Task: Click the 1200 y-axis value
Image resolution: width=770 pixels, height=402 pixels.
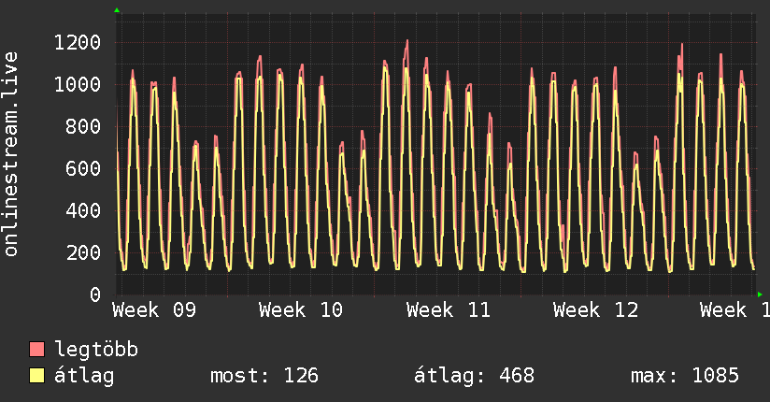Action: click(78, 43)
